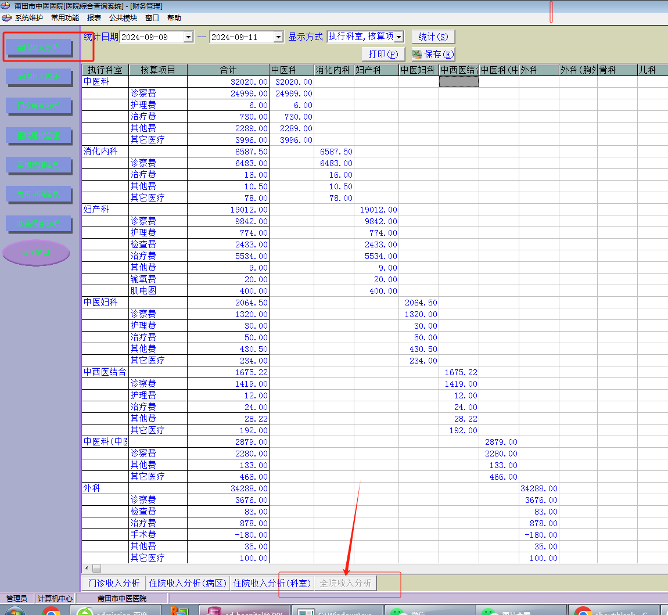Open the 公共模块 menu

pos(123,18)
